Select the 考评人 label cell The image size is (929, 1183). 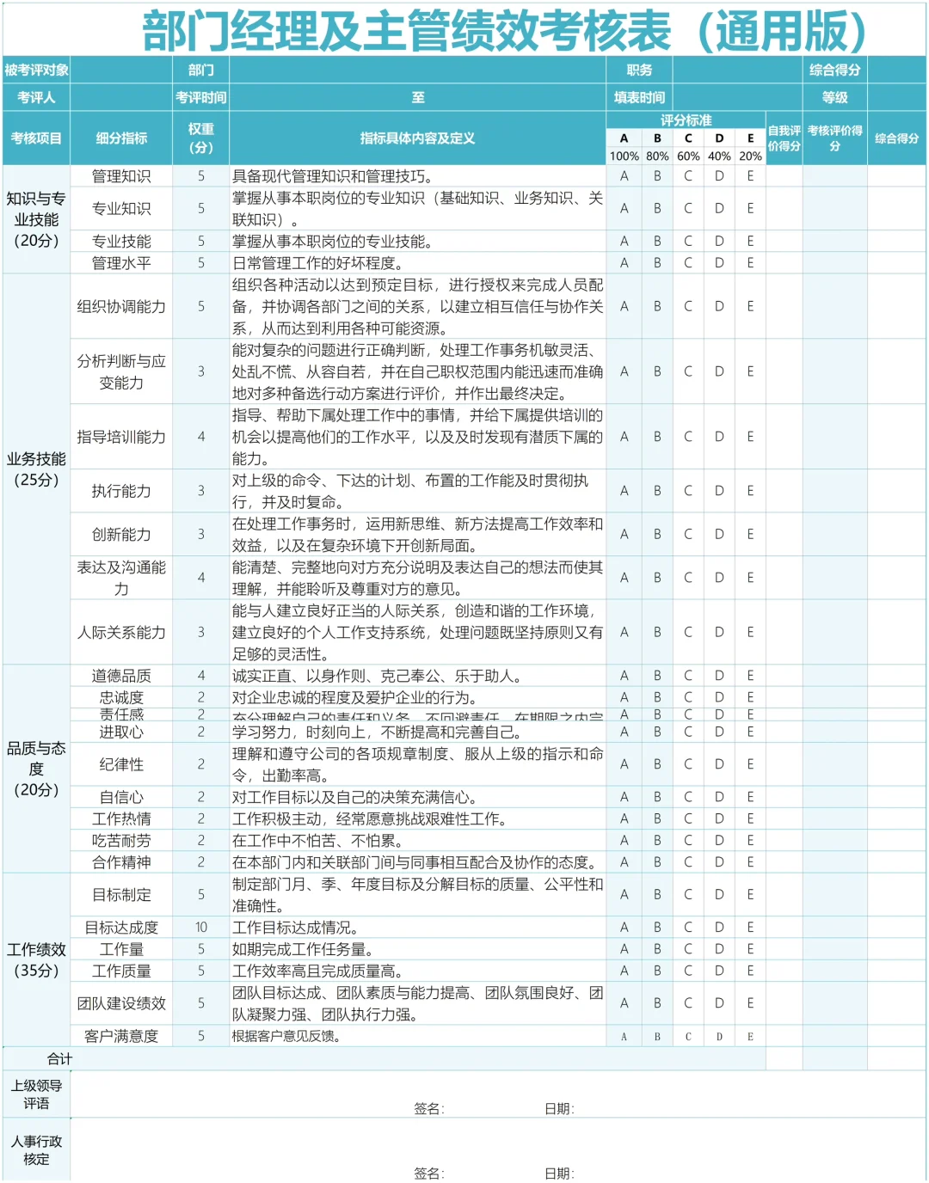[x=36, y=97]
